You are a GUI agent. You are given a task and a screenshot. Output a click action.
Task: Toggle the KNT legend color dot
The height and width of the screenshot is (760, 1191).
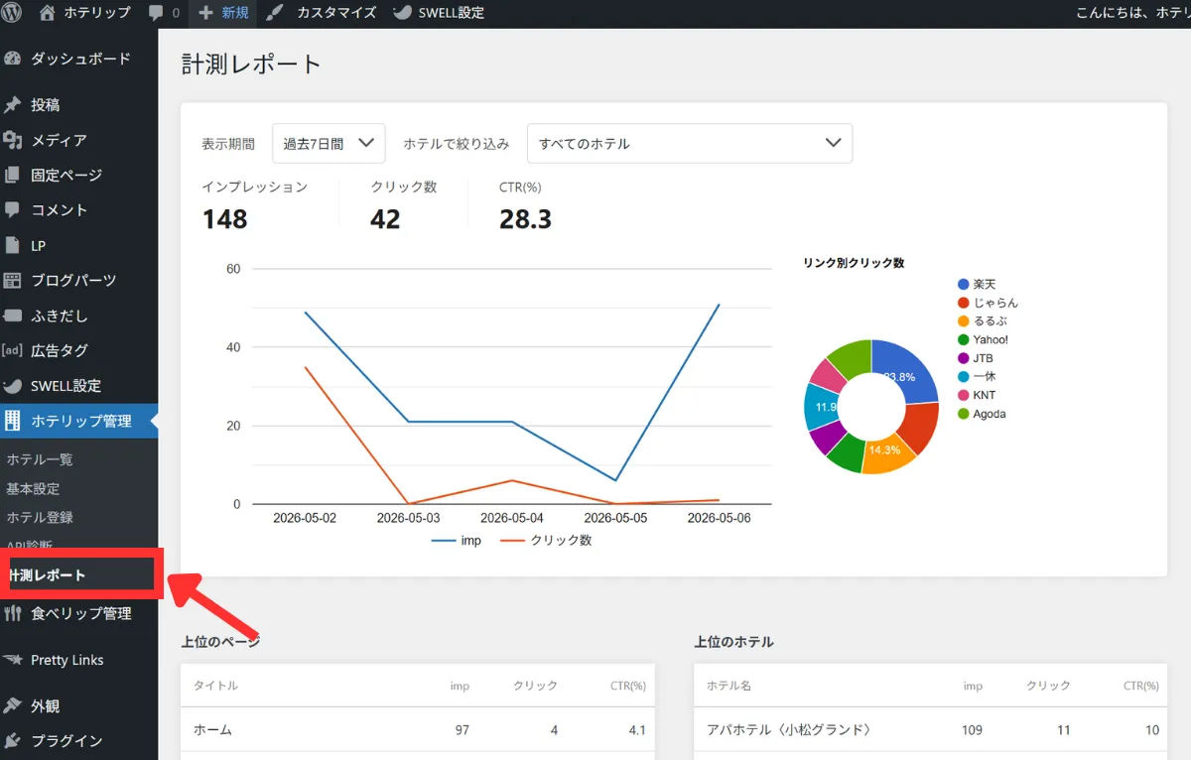coord(963,395)
